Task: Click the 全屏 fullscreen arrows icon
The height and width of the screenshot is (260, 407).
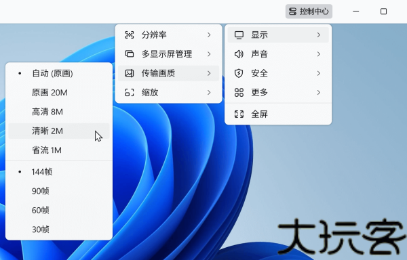Action: coord(239,114)
